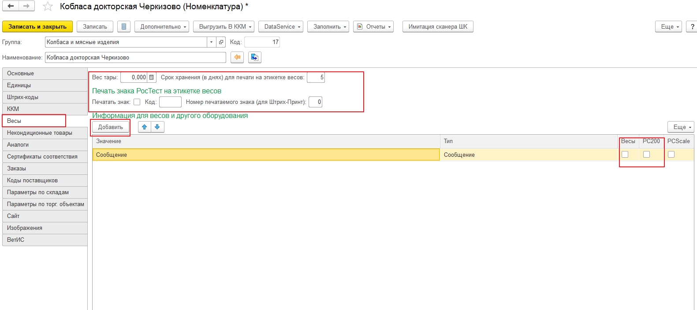
Task: Move row down with blue down arrow
Action: [157, 127]
